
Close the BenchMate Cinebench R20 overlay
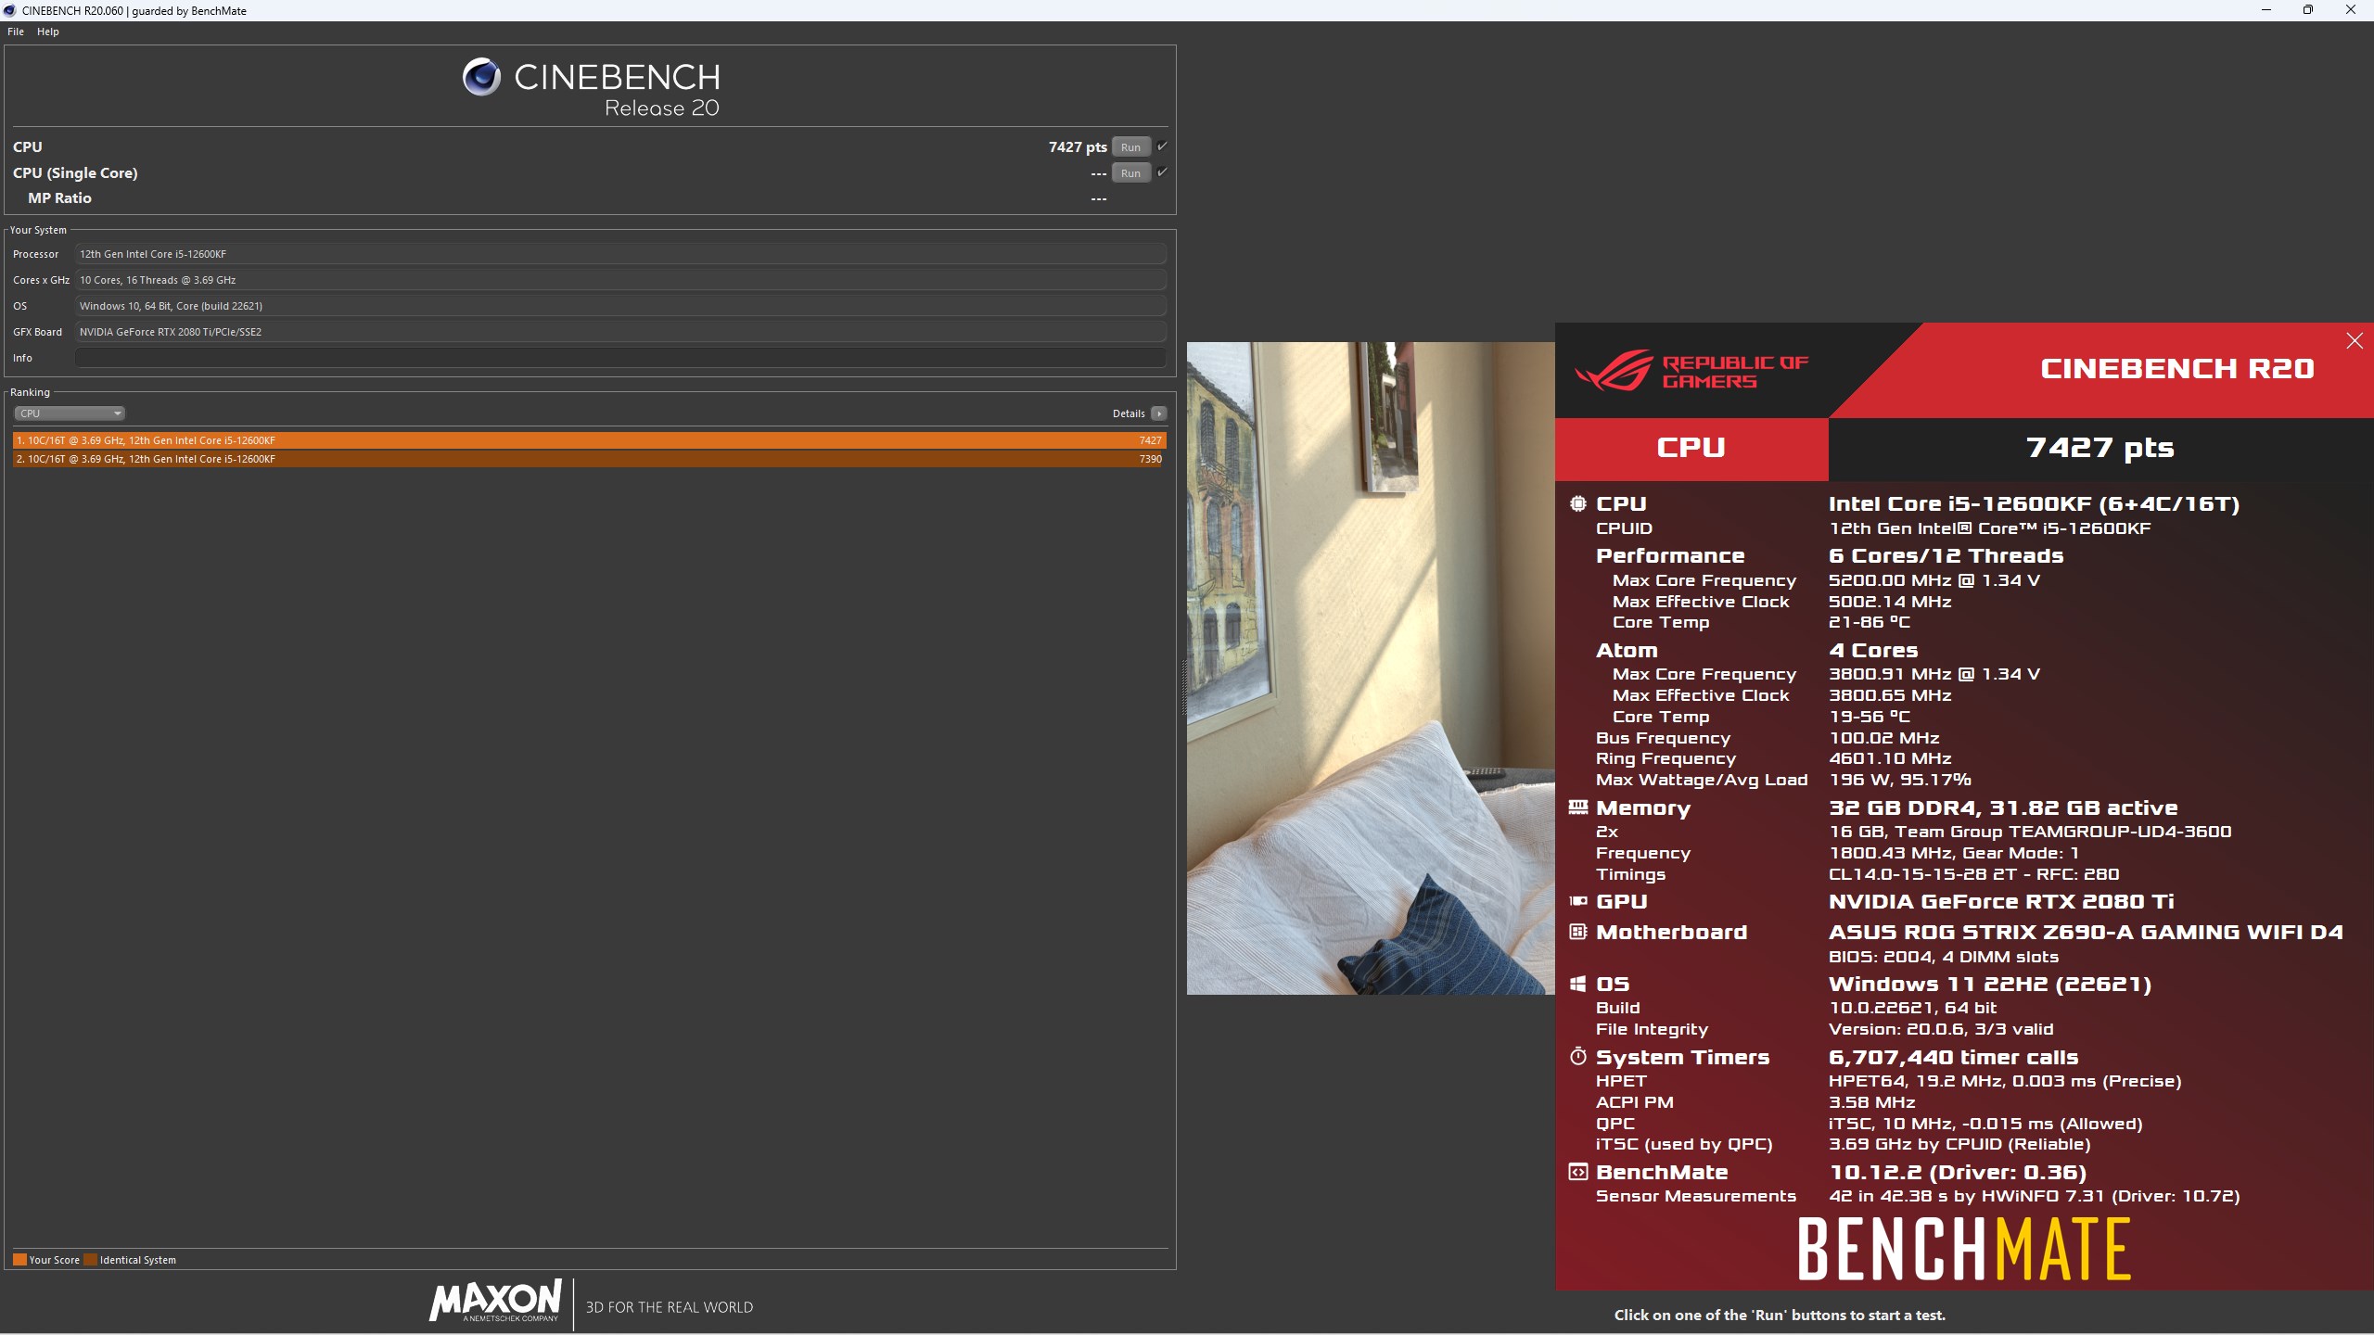pyautogui.click(x=2355, y=341)
